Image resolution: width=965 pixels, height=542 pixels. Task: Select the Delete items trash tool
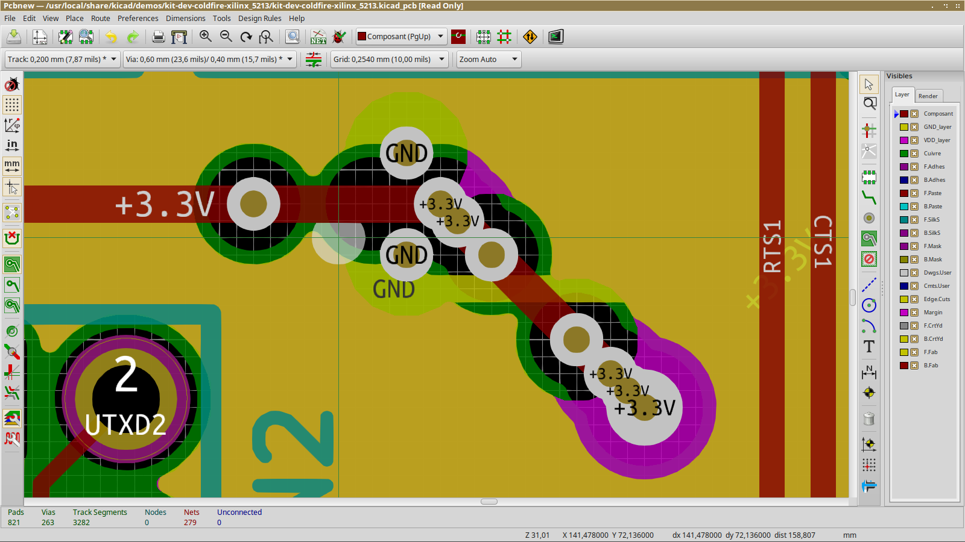coord(868,419)
